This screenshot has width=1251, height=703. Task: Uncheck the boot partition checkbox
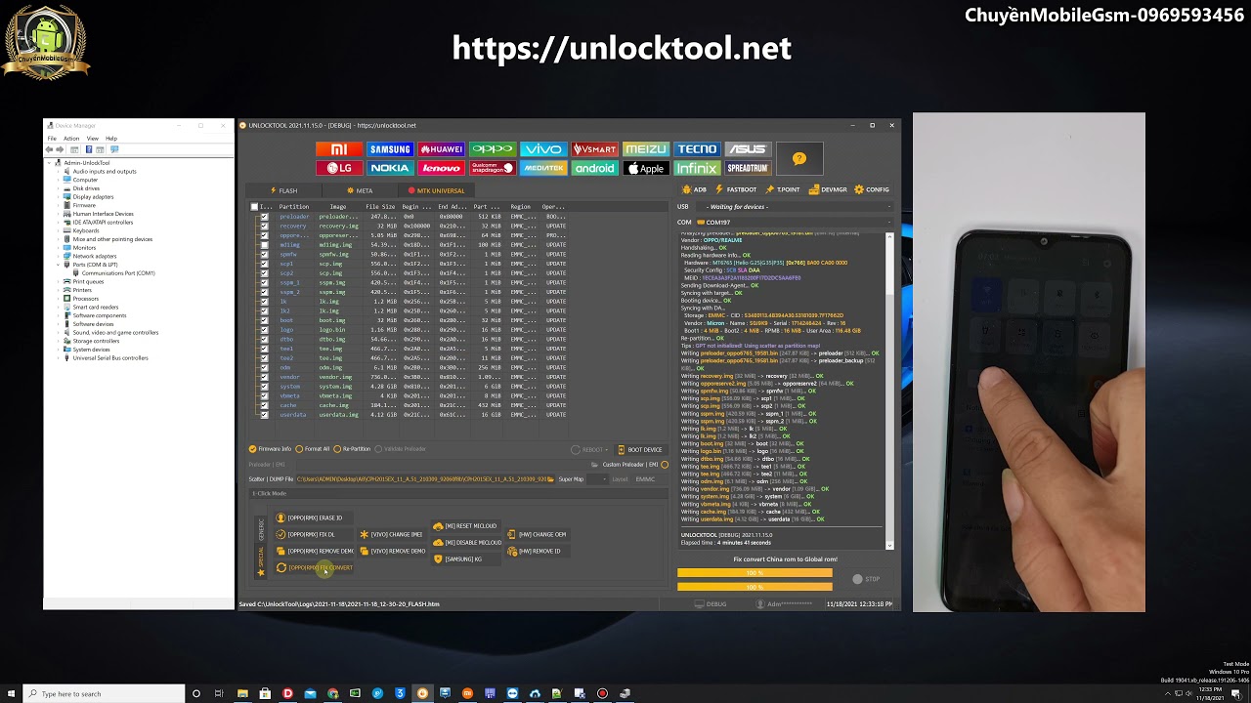264,320
